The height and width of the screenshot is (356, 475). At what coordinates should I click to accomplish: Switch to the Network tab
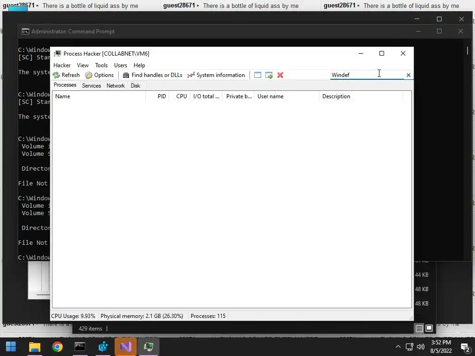pos(116,86)
